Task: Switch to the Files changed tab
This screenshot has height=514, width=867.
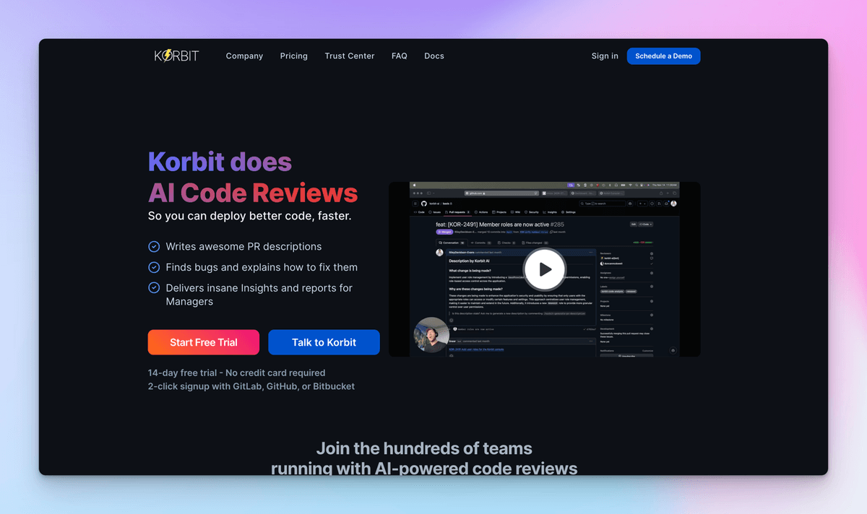Action: pos(533,243)
